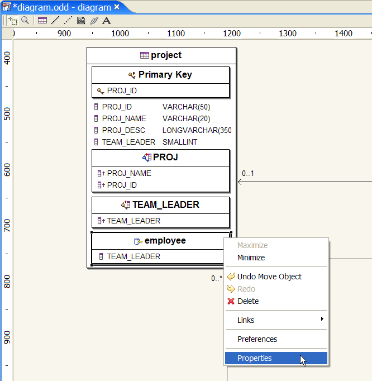This screenshot has height=381, width=372.
Task: Choose Preferences in the context menu
Action: point(257,339)
